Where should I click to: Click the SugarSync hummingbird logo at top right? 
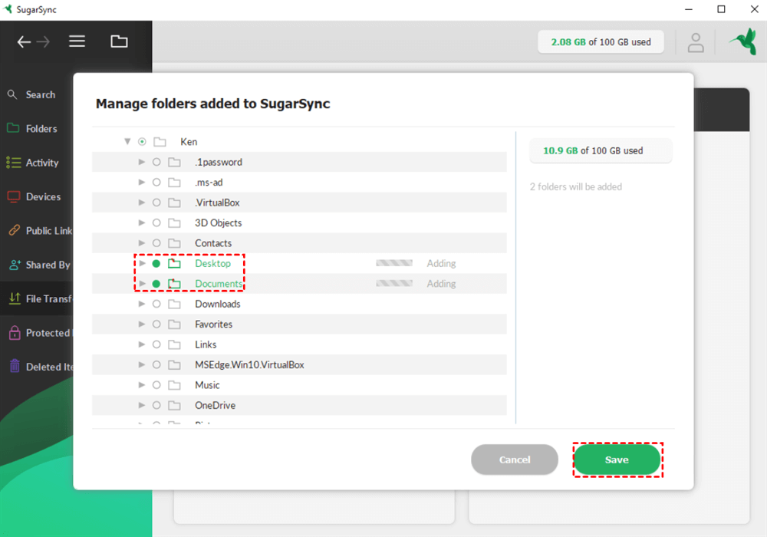tap(744, 41)
